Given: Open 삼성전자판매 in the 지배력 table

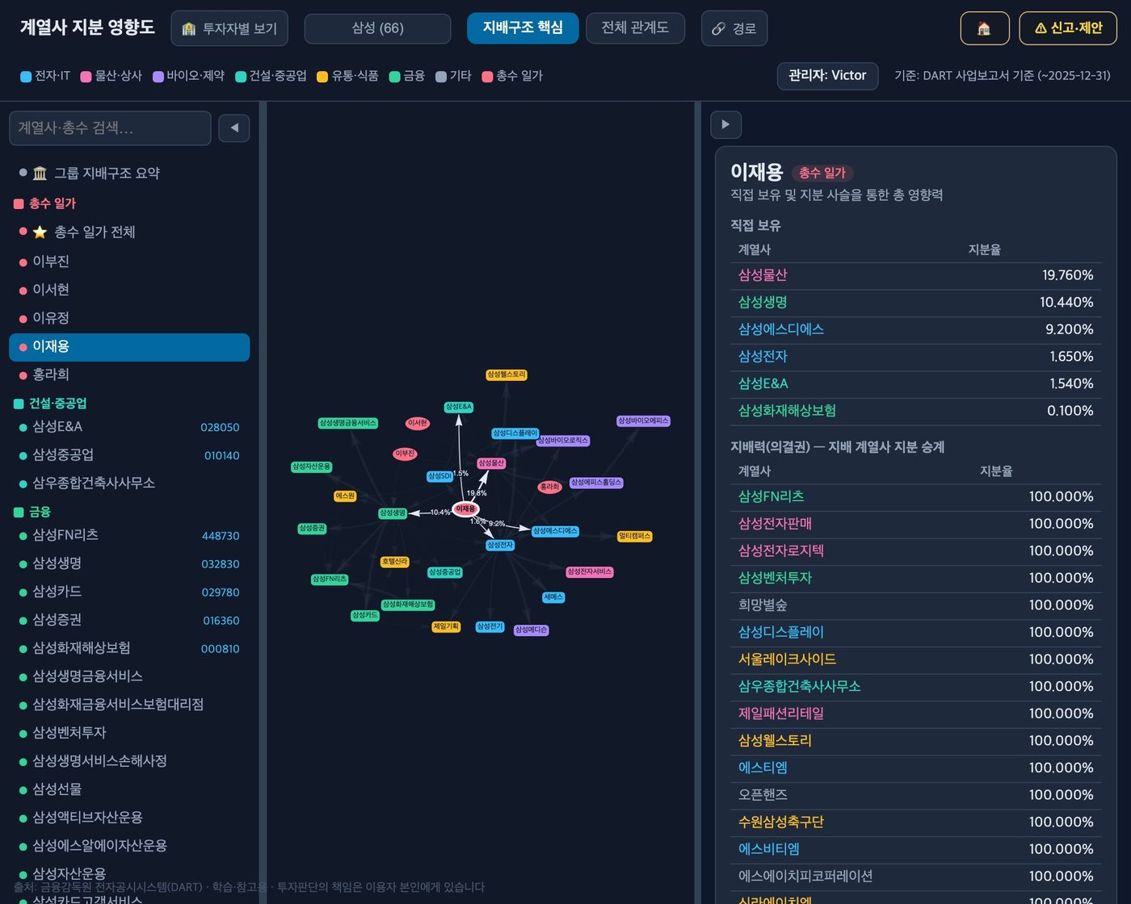Looking at the screenshot, I should (x=775, y=524).
